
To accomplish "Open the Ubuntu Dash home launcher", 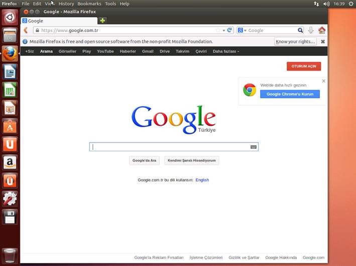I will tap(10, 17).
